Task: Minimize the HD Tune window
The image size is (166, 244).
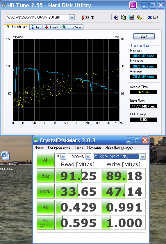Action: pos(144,5)
